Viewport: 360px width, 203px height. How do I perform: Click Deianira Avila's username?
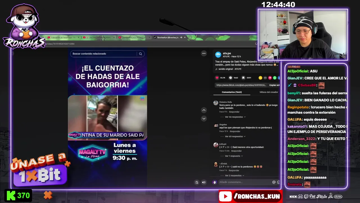click(x=225, y=102)
